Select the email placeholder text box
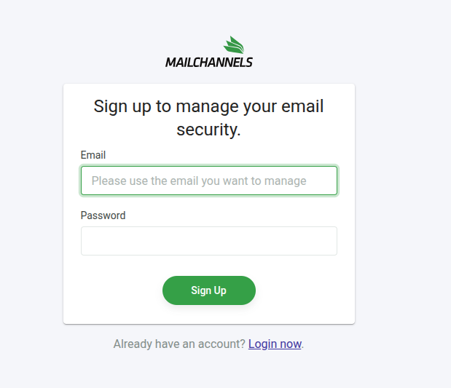 [x=209, y=181]
